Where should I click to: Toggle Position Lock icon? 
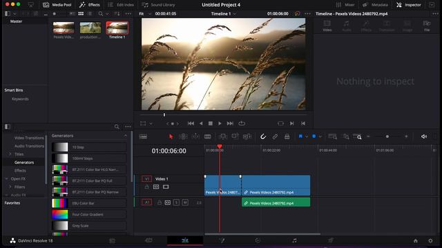[x=287, y=136]
